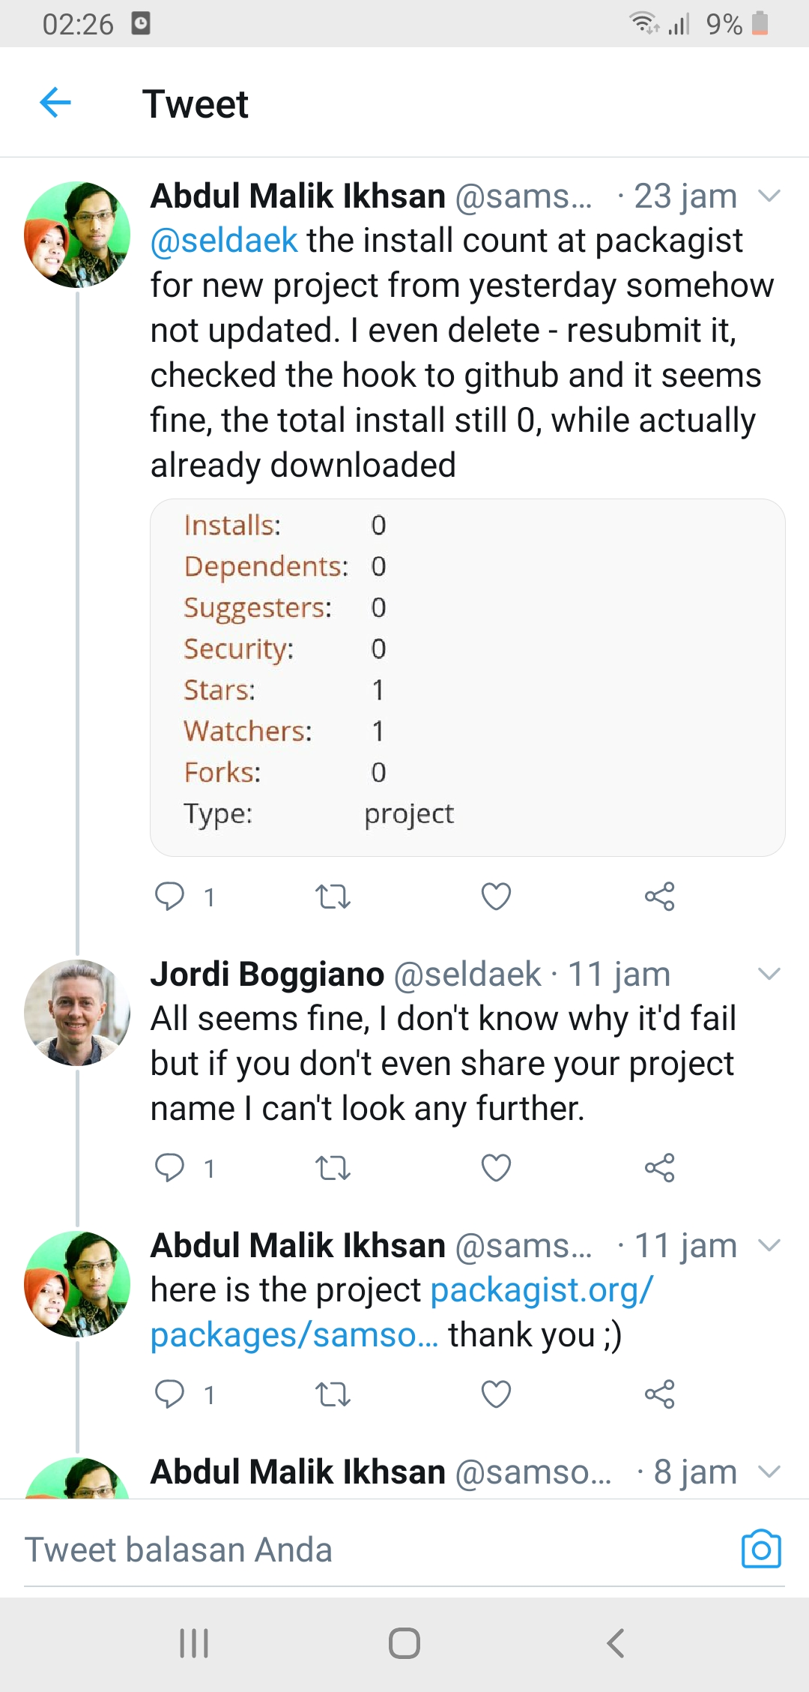The height and width of the screenshot is (1692, 809).
Task: Tap the Android recent apps button
Action: [194, 1643]
